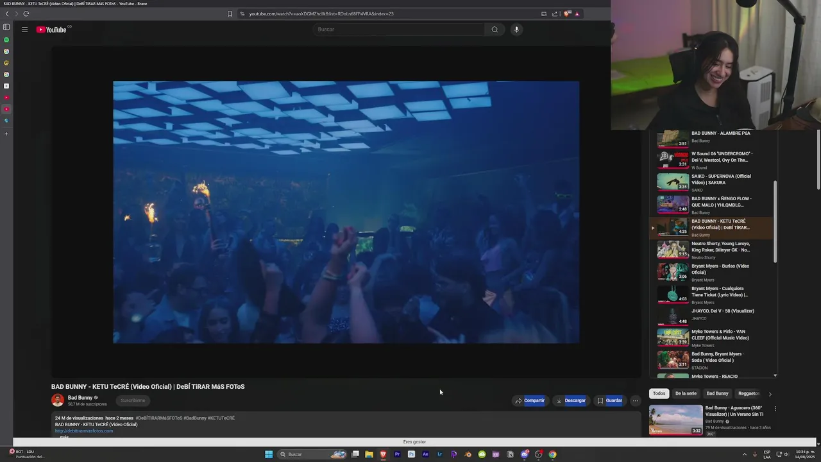Reload the YouTube page
This screenshot has height=462, width=821.
pos(26,13)
